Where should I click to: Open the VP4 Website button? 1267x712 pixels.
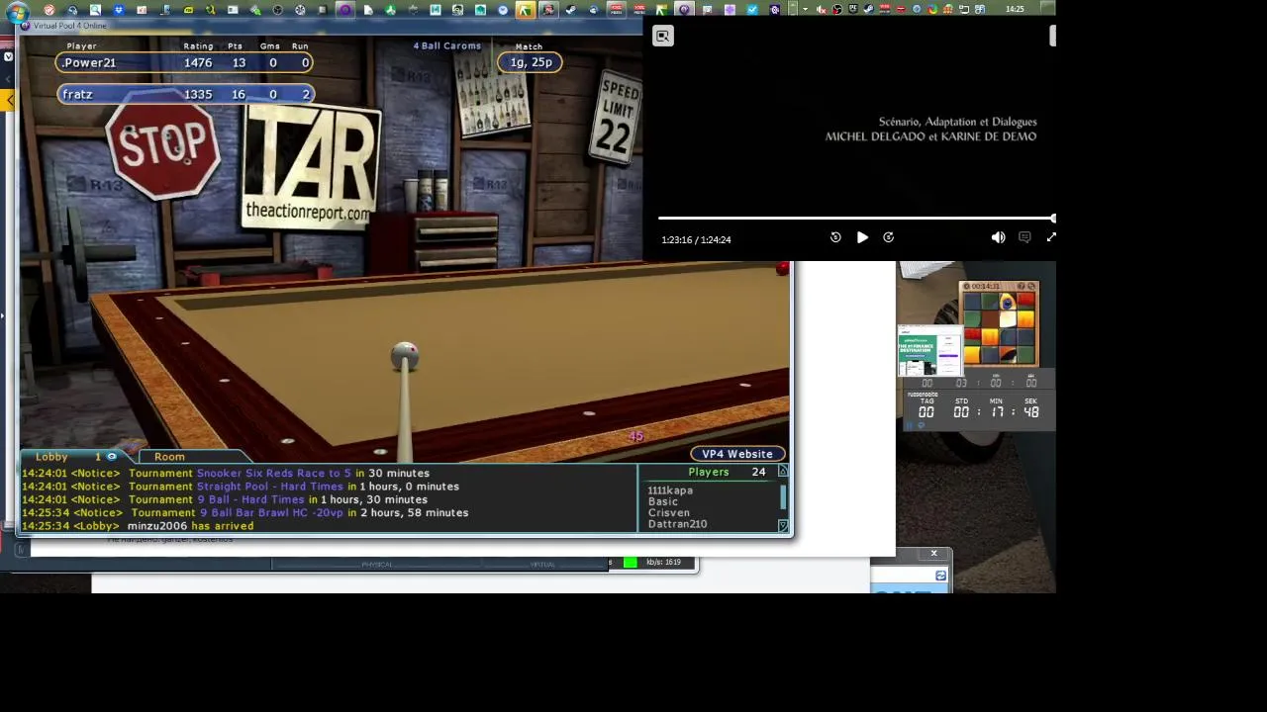tap(737, 454)
